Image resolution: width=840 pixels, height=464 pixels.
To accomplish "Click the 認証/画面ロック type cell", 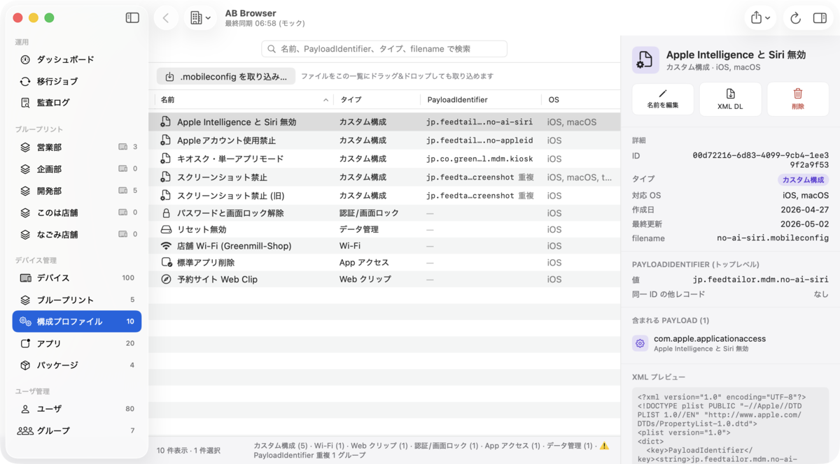I will pyautogui.click(x=369, y=213).
